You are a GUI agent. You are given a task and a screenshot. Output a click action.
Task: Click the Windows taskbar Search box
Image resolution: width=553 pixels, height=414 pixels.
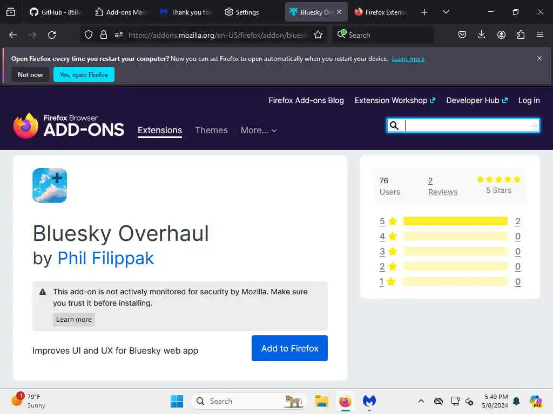(249, 401)
